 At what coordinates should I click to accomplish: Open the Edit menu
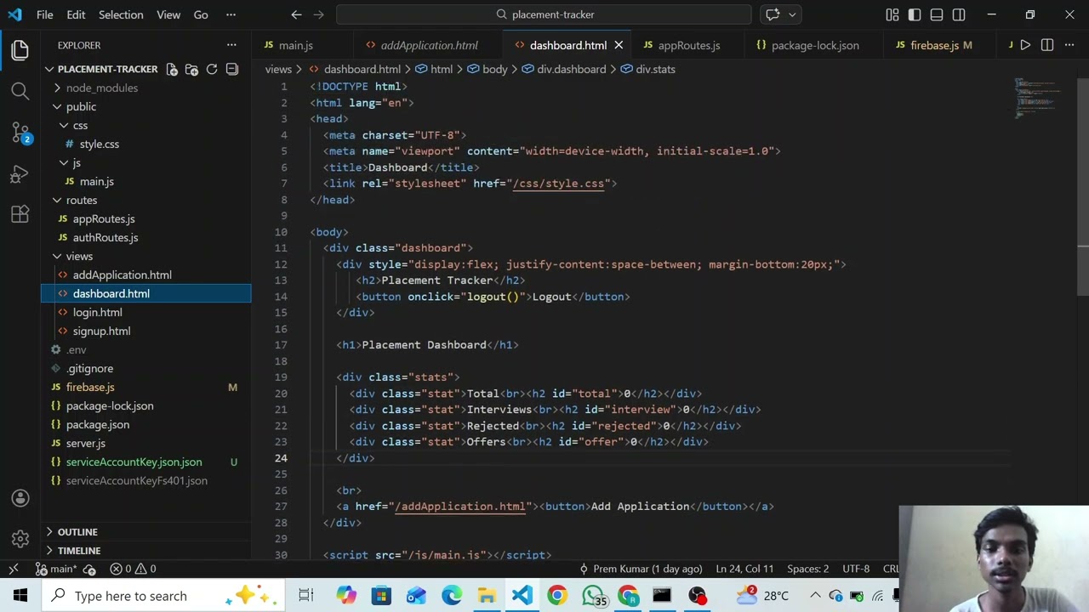pyautogui.click(x=76, y=14)
